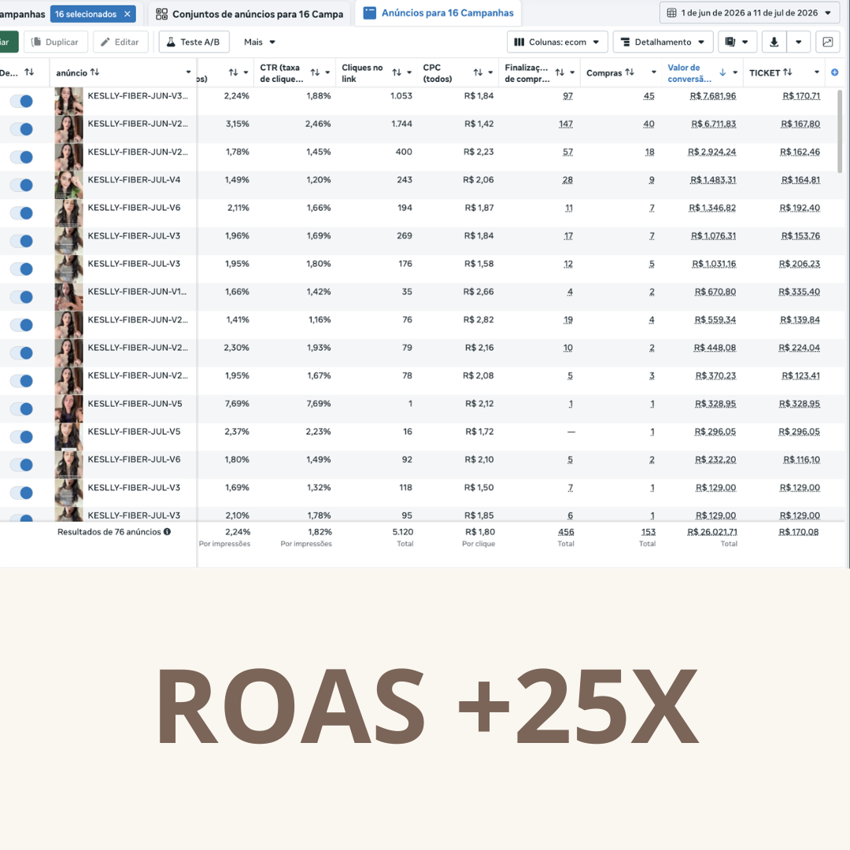Click total purchases value 153
The image size is (850, 850).
click(x=649, y=532)
